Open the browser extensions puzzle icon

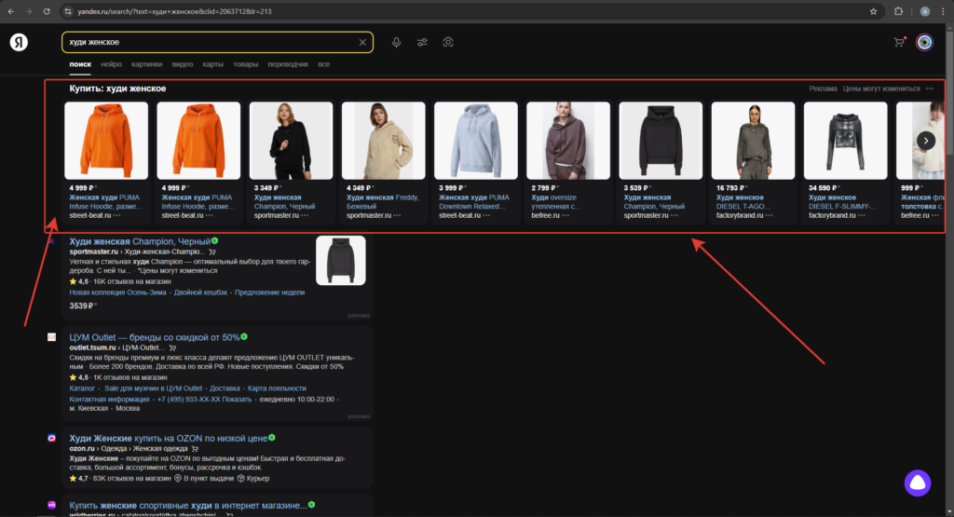pos(899,11)
